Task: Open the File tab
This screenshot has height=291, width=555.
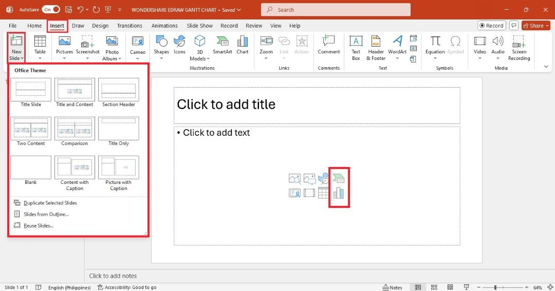Action: 13,26
